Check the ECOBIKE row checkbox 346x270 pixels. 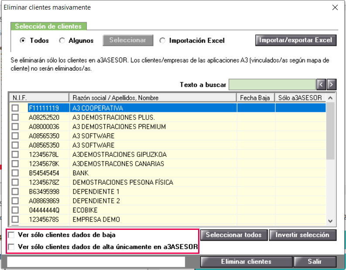[x=15, y=210]
